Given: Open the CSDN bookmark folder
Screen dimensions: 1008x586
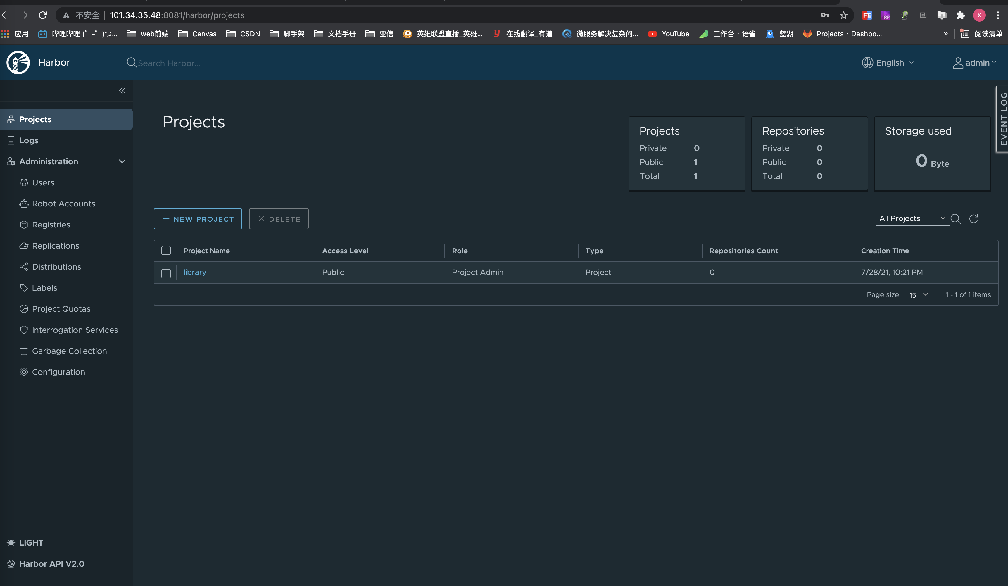Looking at the screenshot, I should tap(243, 34).
